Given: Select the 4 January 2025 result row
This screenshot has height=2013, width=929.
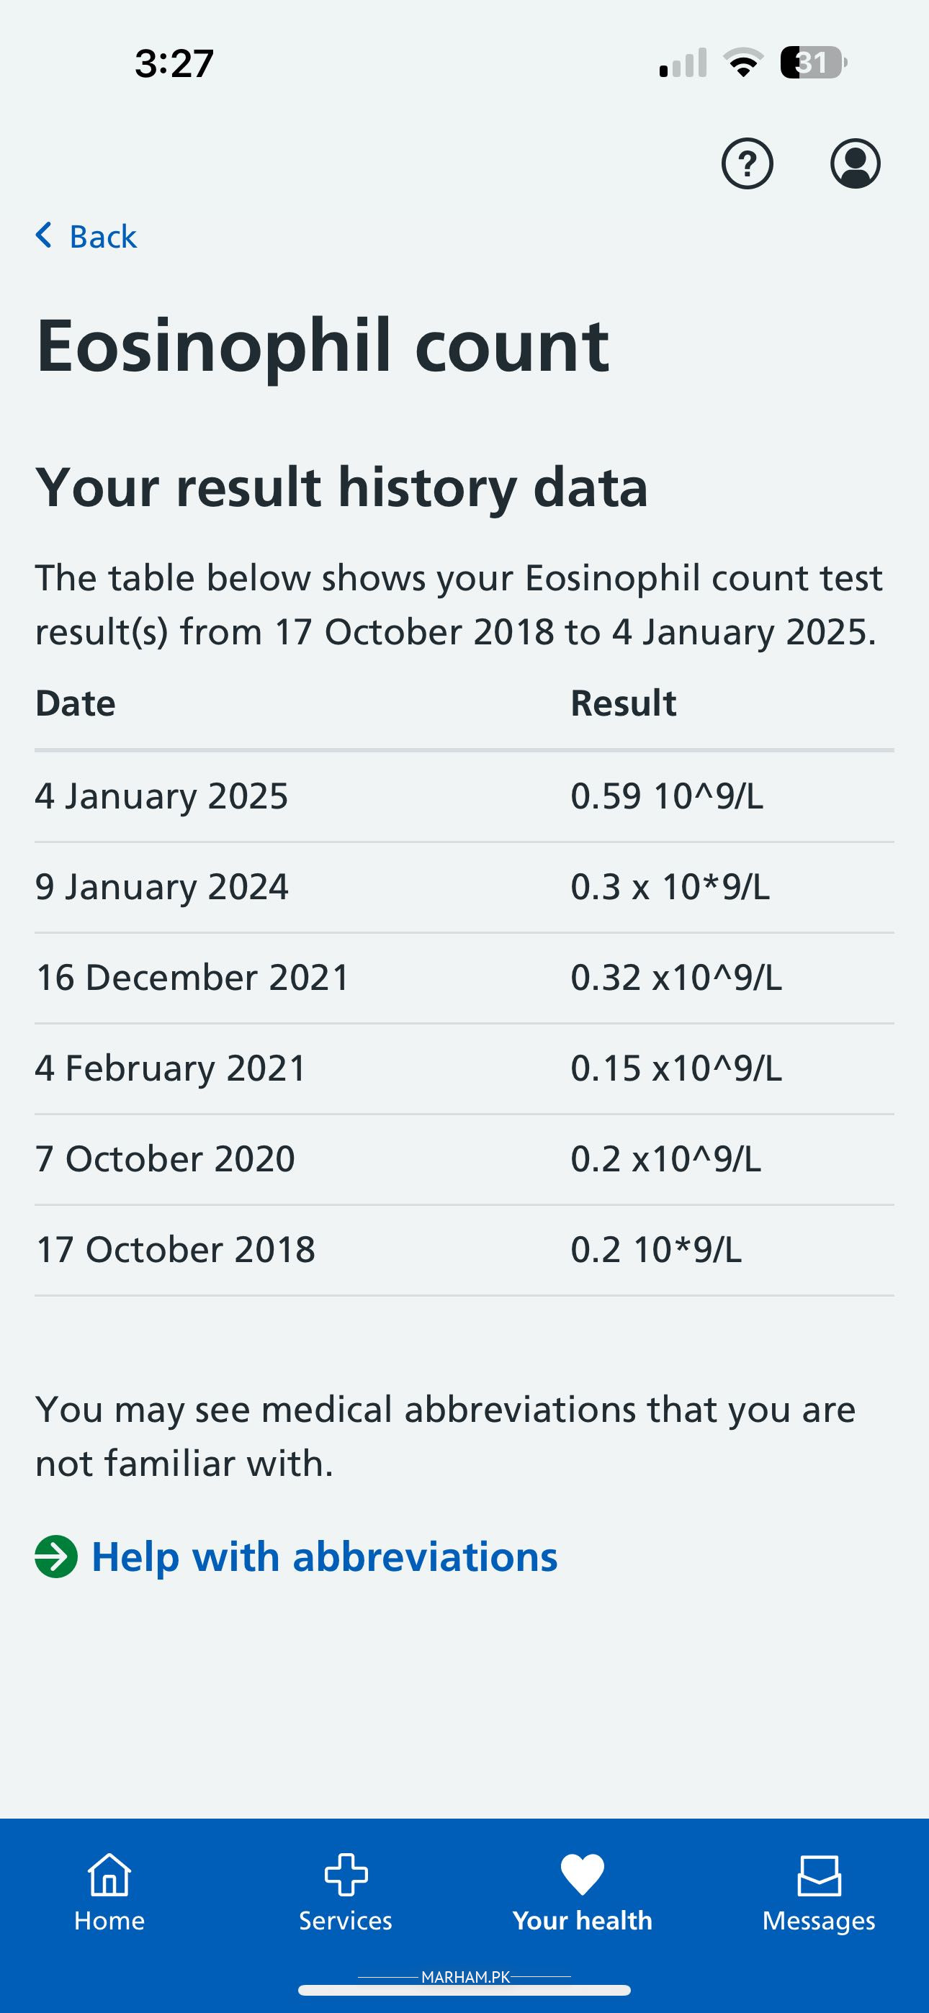Looking at the screenshot, I should point(464,796).
